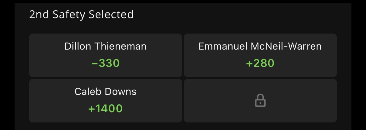Add McNeil-Warren at +280 to bet slip

(260, 55)
